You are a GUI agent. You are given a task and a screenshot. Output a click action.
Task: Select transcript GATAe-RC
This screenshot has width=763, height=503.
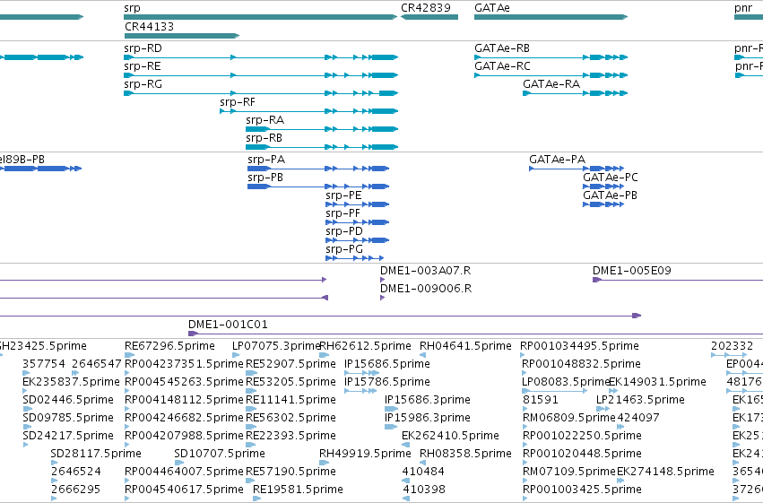[x=551, y=75]
